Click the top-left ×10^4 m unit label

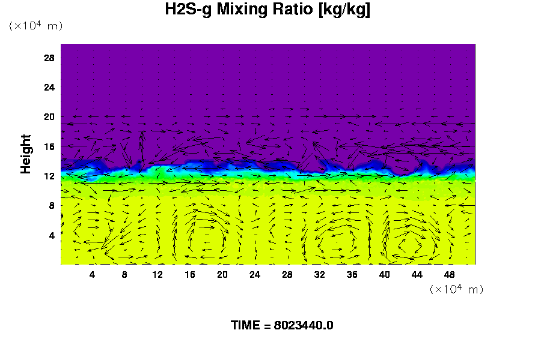pyautogui.click(x=35, y=26)
